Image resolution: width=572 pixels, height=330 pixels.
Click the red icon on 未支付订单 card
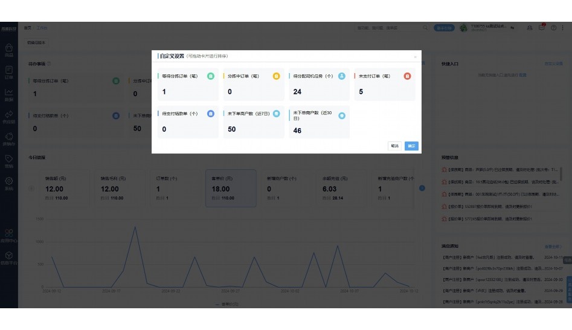[407, 76]
